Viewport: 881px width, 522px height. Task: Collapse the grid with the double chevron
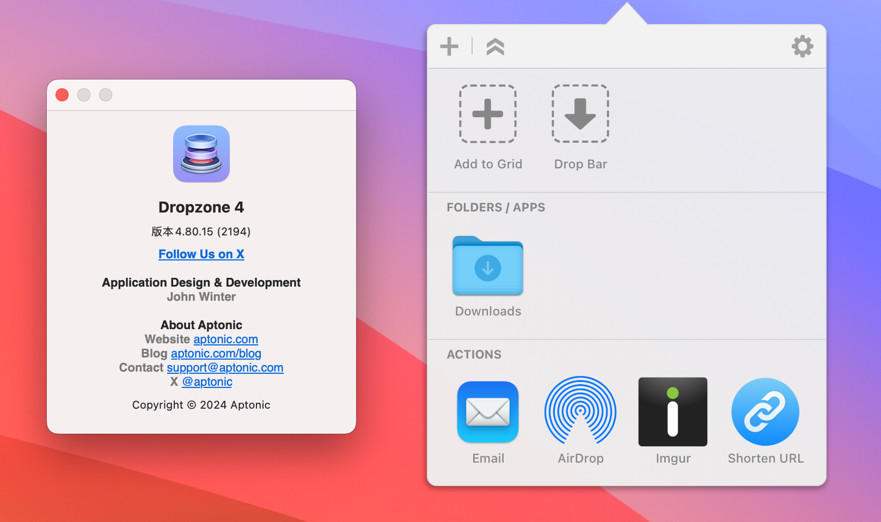[494, 47]
